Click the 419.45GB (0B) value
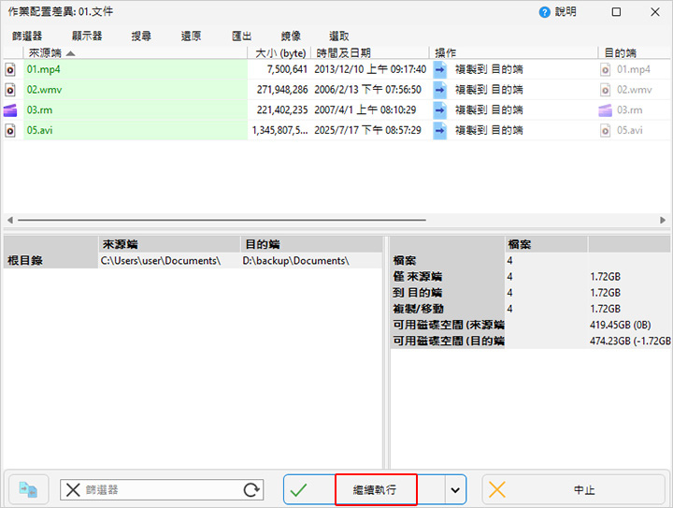This screenshot has height=508, width=673. point(621,325)
